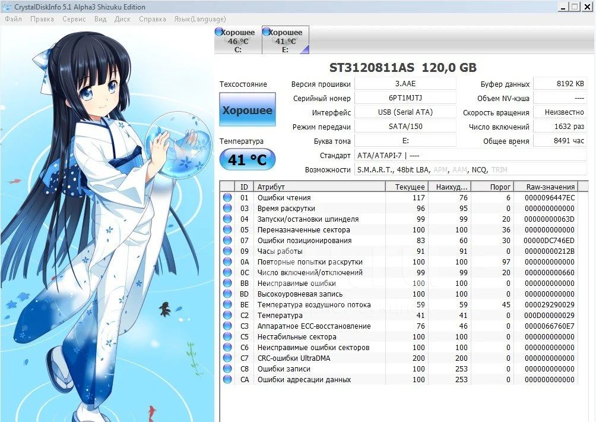Click the Атрибут column header

click(319, 187)
